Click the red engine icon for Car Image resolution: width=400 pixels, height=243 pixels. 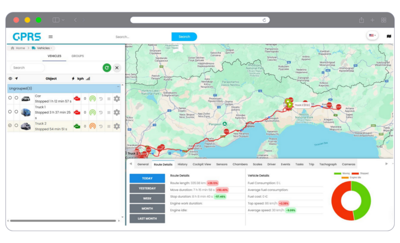(77, 98)
